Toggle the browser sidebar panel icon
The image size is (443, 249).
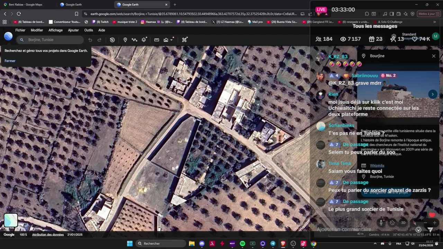(392, 14)
